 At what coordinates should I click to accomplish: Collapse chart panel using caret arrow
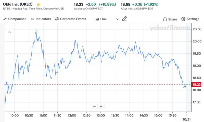9,32
